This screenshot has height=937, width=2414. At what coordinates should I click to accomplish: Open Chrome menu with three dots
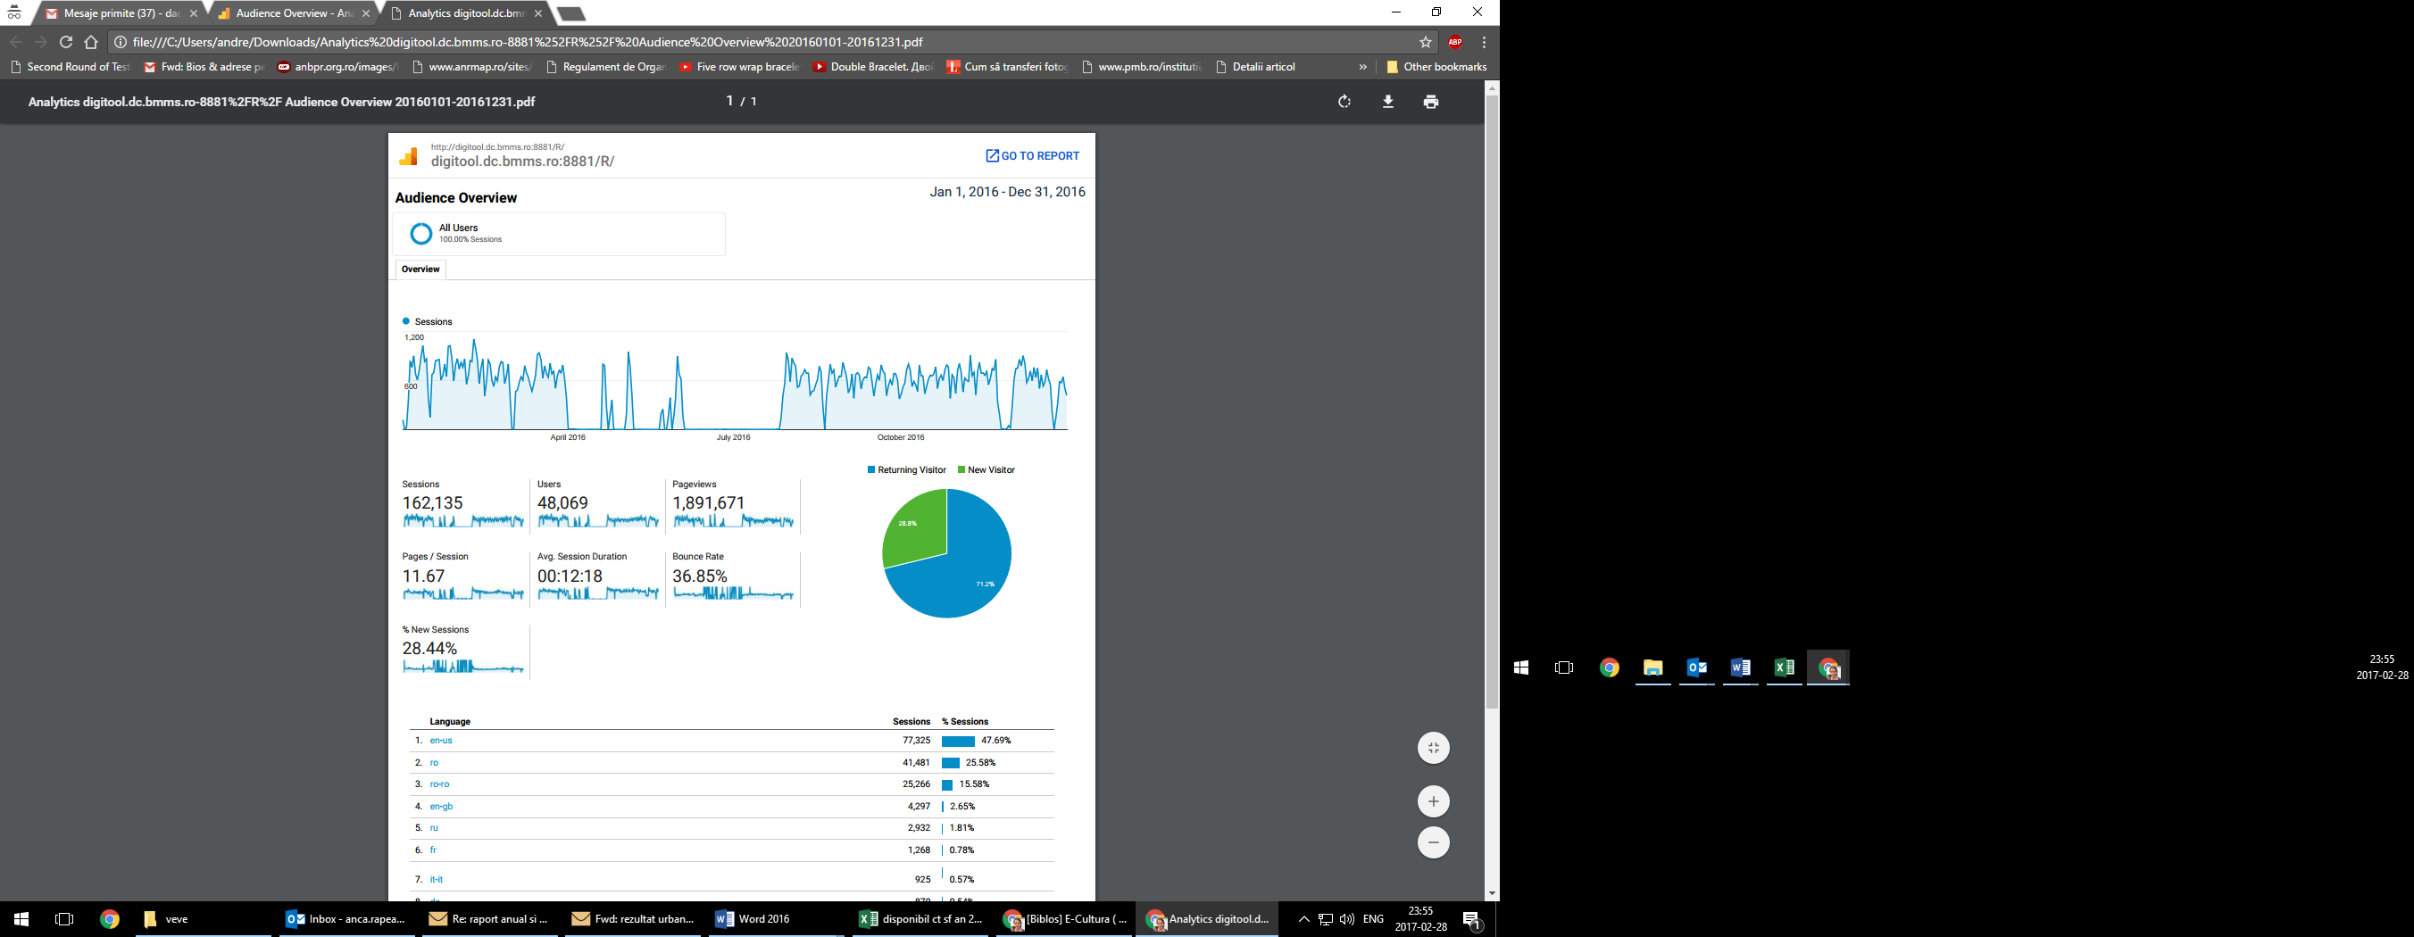[1484, 42]
